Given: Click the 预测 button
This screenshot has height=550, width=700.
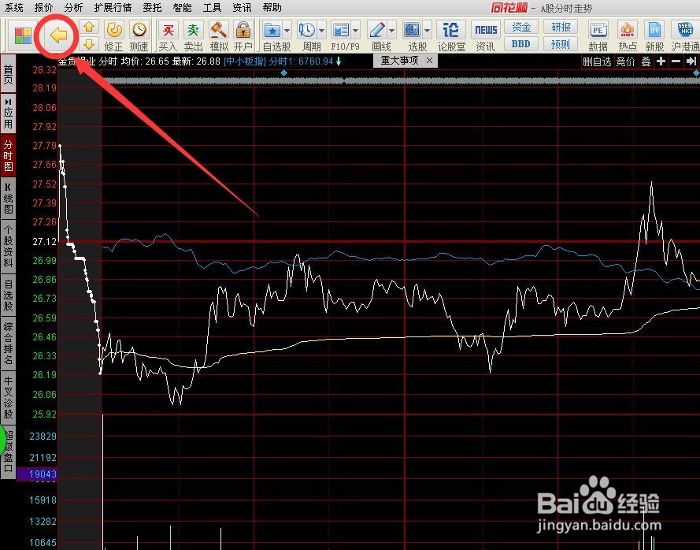Looking at the screenshot, I should 561,44.
